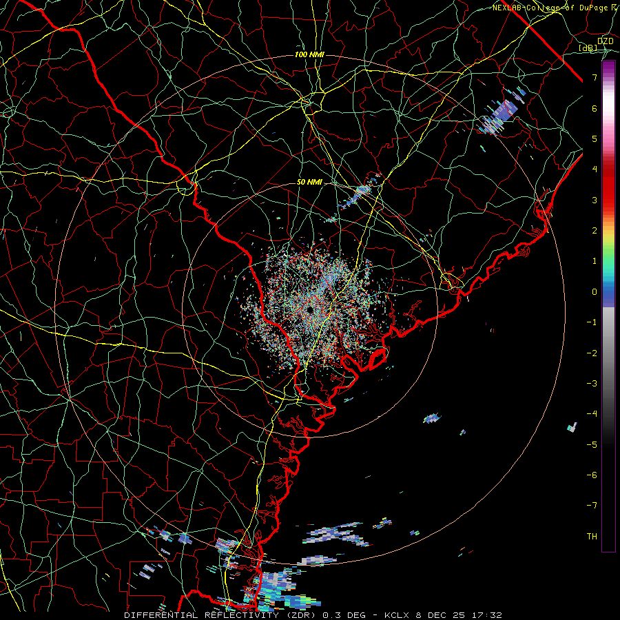Viewport: 620px width, 620px height.
Task: Click the 5 value on the color scale
Action: [595, 138]
